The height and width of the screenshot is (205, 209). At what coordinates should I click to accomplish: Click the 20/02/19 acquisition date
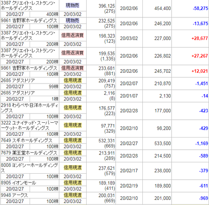point(129,186)
